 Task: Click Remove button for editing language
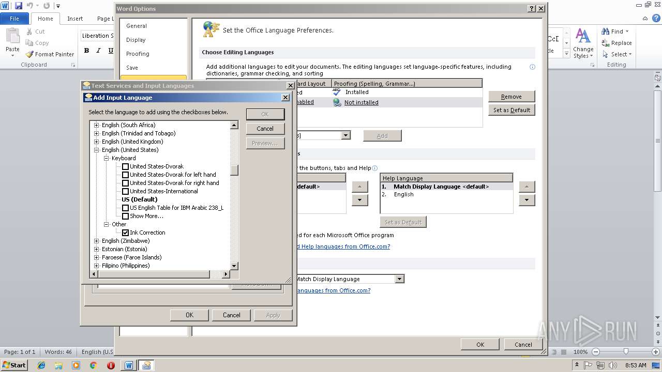[511, 97]
